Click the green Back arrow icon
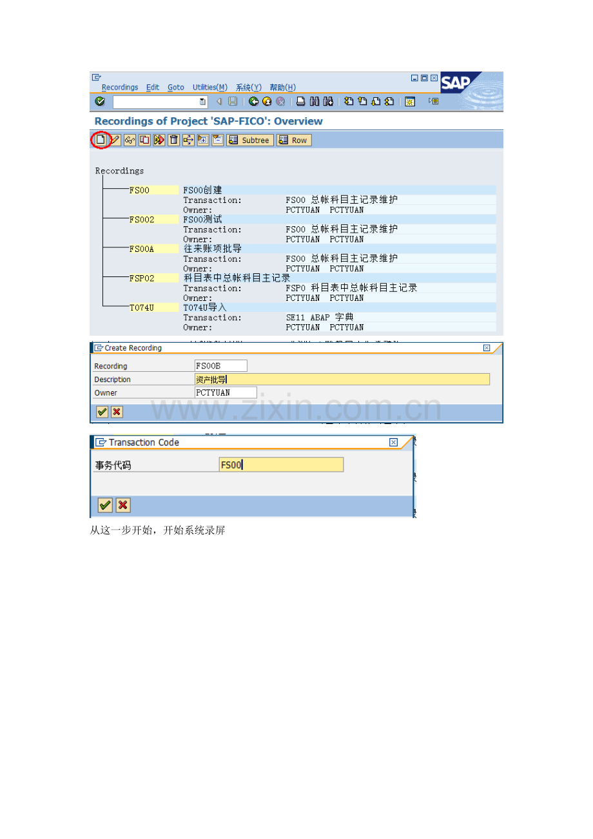Image resolution: width=593 pixels, height=839 pixels. (254, 102)
